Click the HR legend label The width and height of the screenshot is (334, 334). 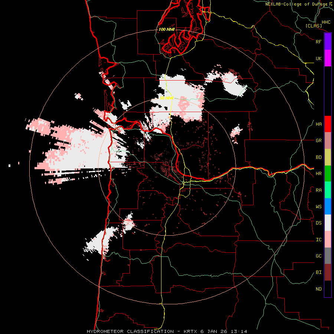pyautogui.click(x=318, y=174)
